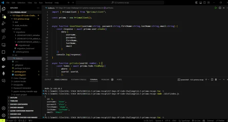Toggle the secondary side bar layout icon
Viewport: 228px width, 122px height.
pos(205,3)
